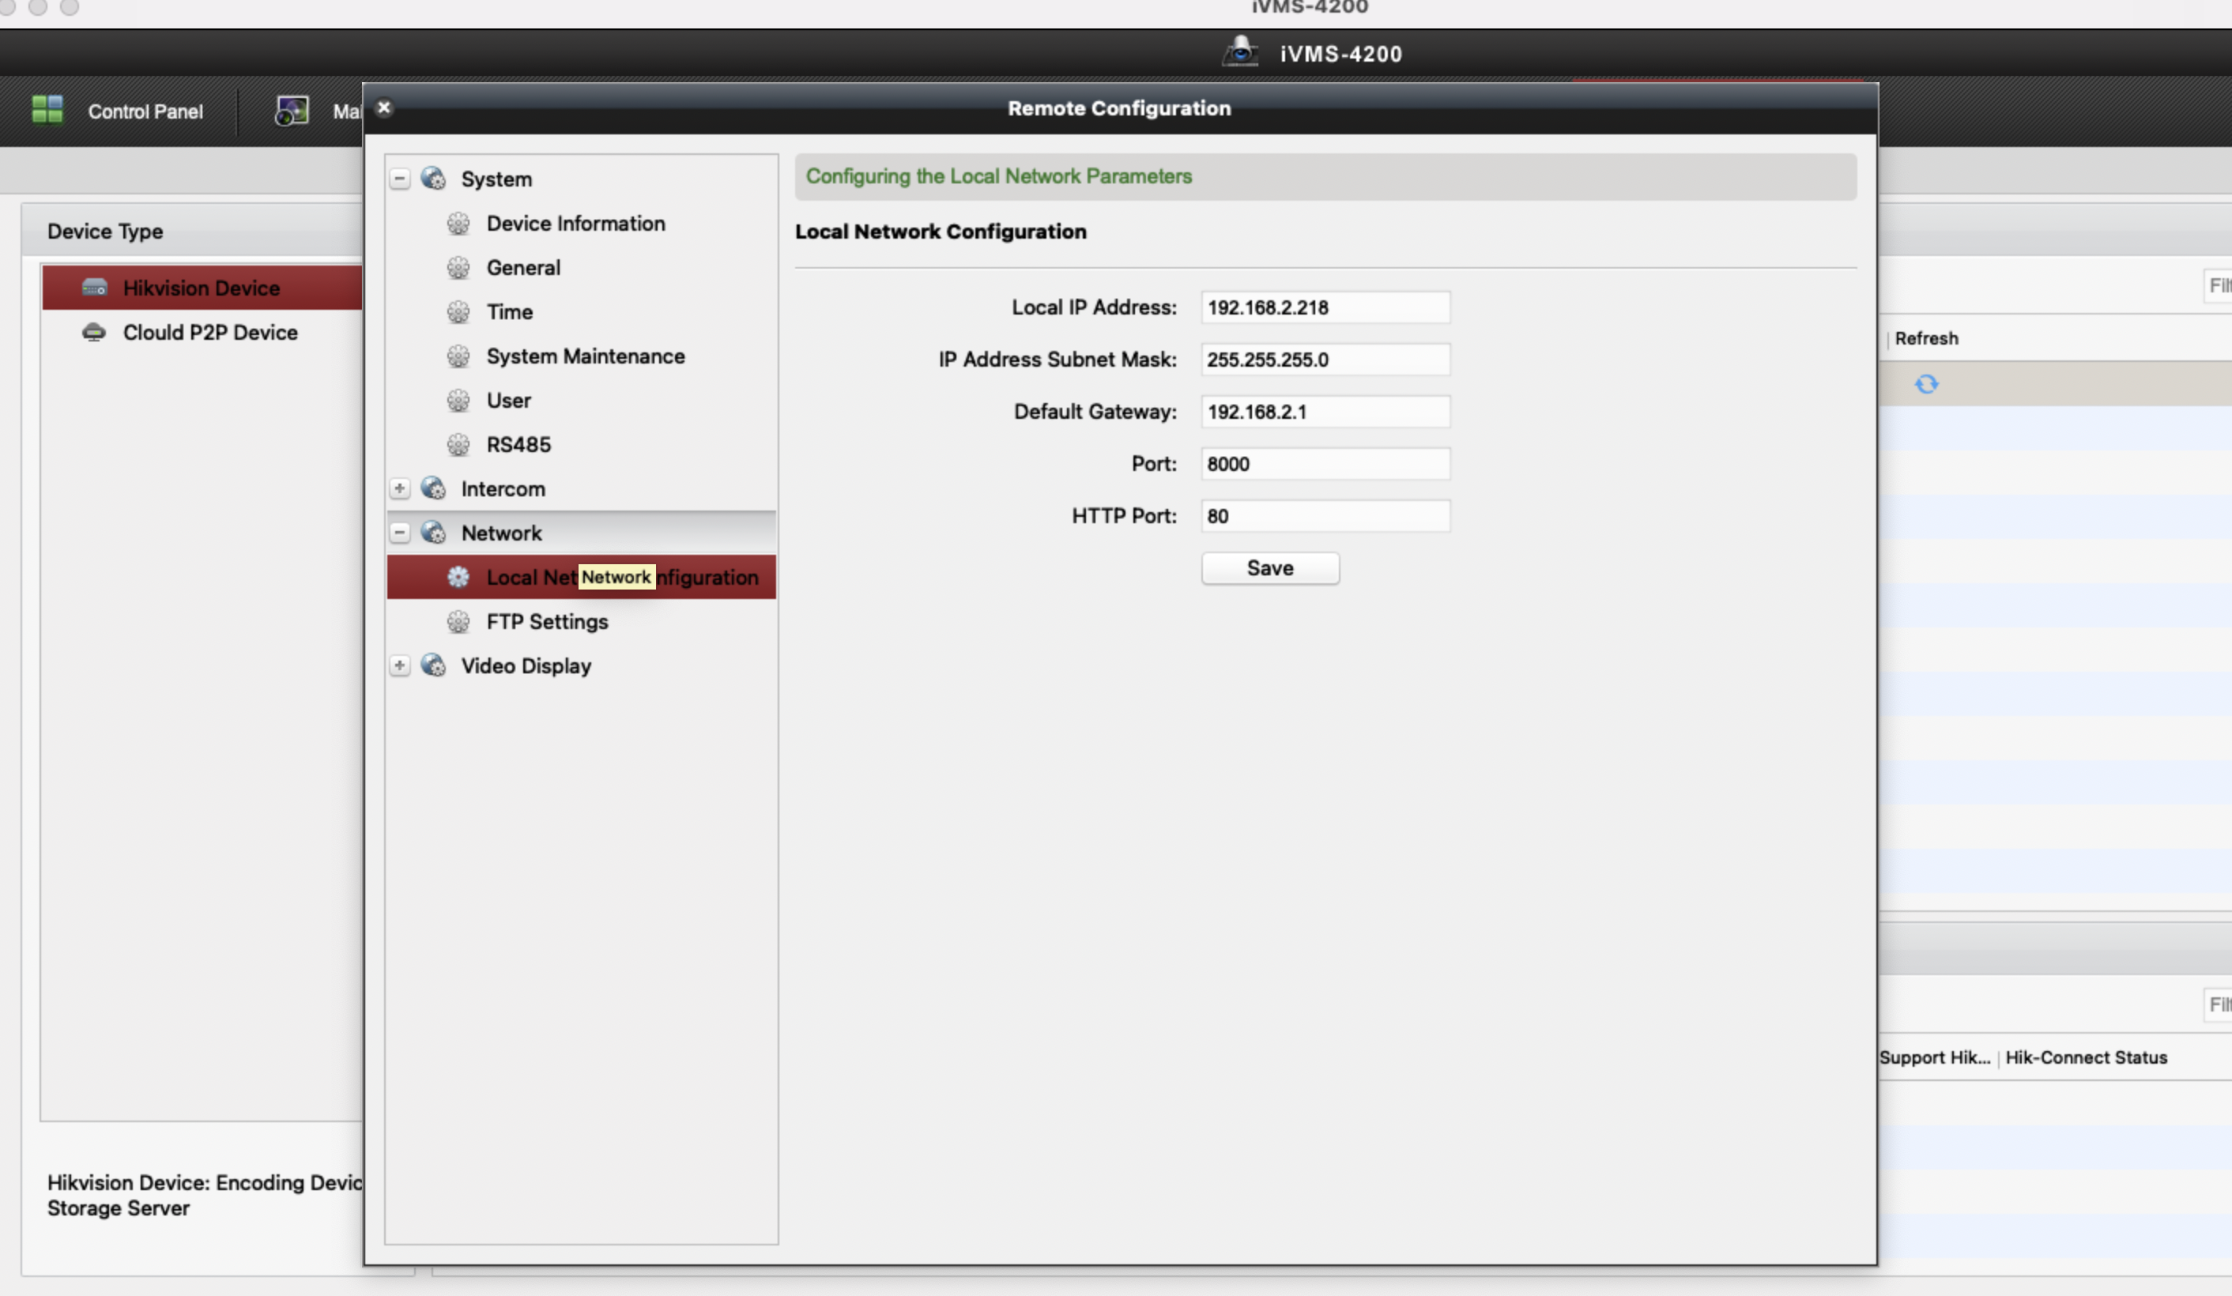The width and height of the screenshot is (2232, 1296).
Task: Open FTP Settings in the tree
Action: [x=546, y=622]
